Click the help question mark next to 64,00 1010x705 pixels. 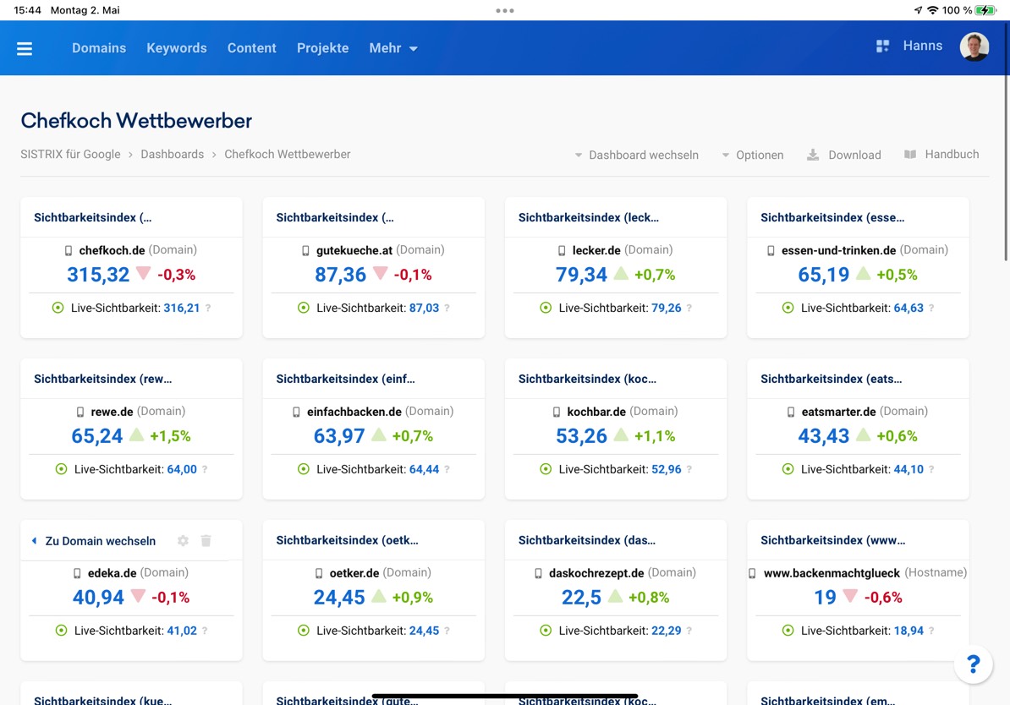[205, 470]
